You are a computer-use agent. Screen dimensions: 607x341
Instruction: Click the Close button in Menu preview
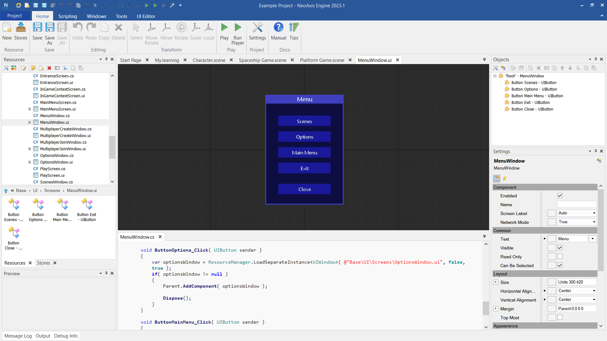tap(304, 189)
